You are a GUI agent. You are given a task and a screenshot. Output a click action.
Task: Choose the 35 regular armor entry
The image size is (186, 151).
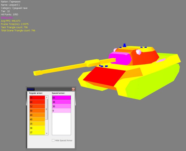tap(37, 124)
